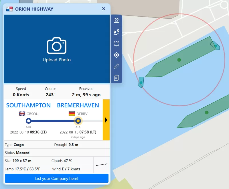229x189 pixels.
Task: Click the ATA arrival marker on the timeline
Action: coord(78,121)
